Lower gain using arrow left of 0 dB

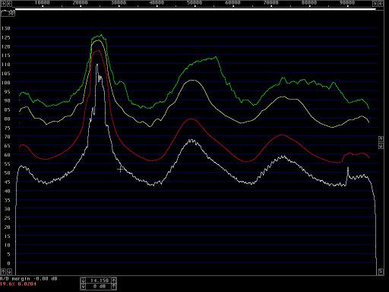pos(84,287)
